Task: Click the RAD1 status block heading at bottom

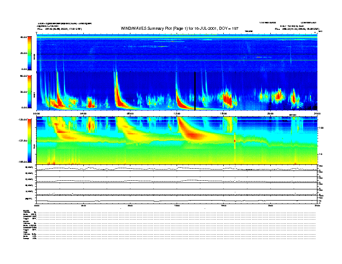Action: [x=25, y=221]
